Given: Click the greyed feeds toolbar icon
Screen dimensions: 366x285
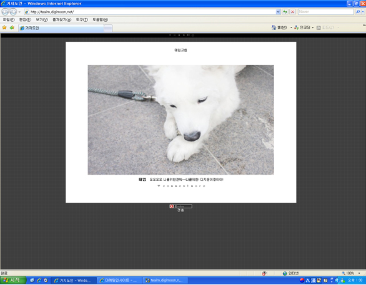Looking at the screenshot, I should click(319, 27).
